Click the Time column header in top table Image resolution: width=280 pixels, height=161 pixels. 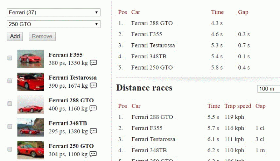click(x=217, y=12)
